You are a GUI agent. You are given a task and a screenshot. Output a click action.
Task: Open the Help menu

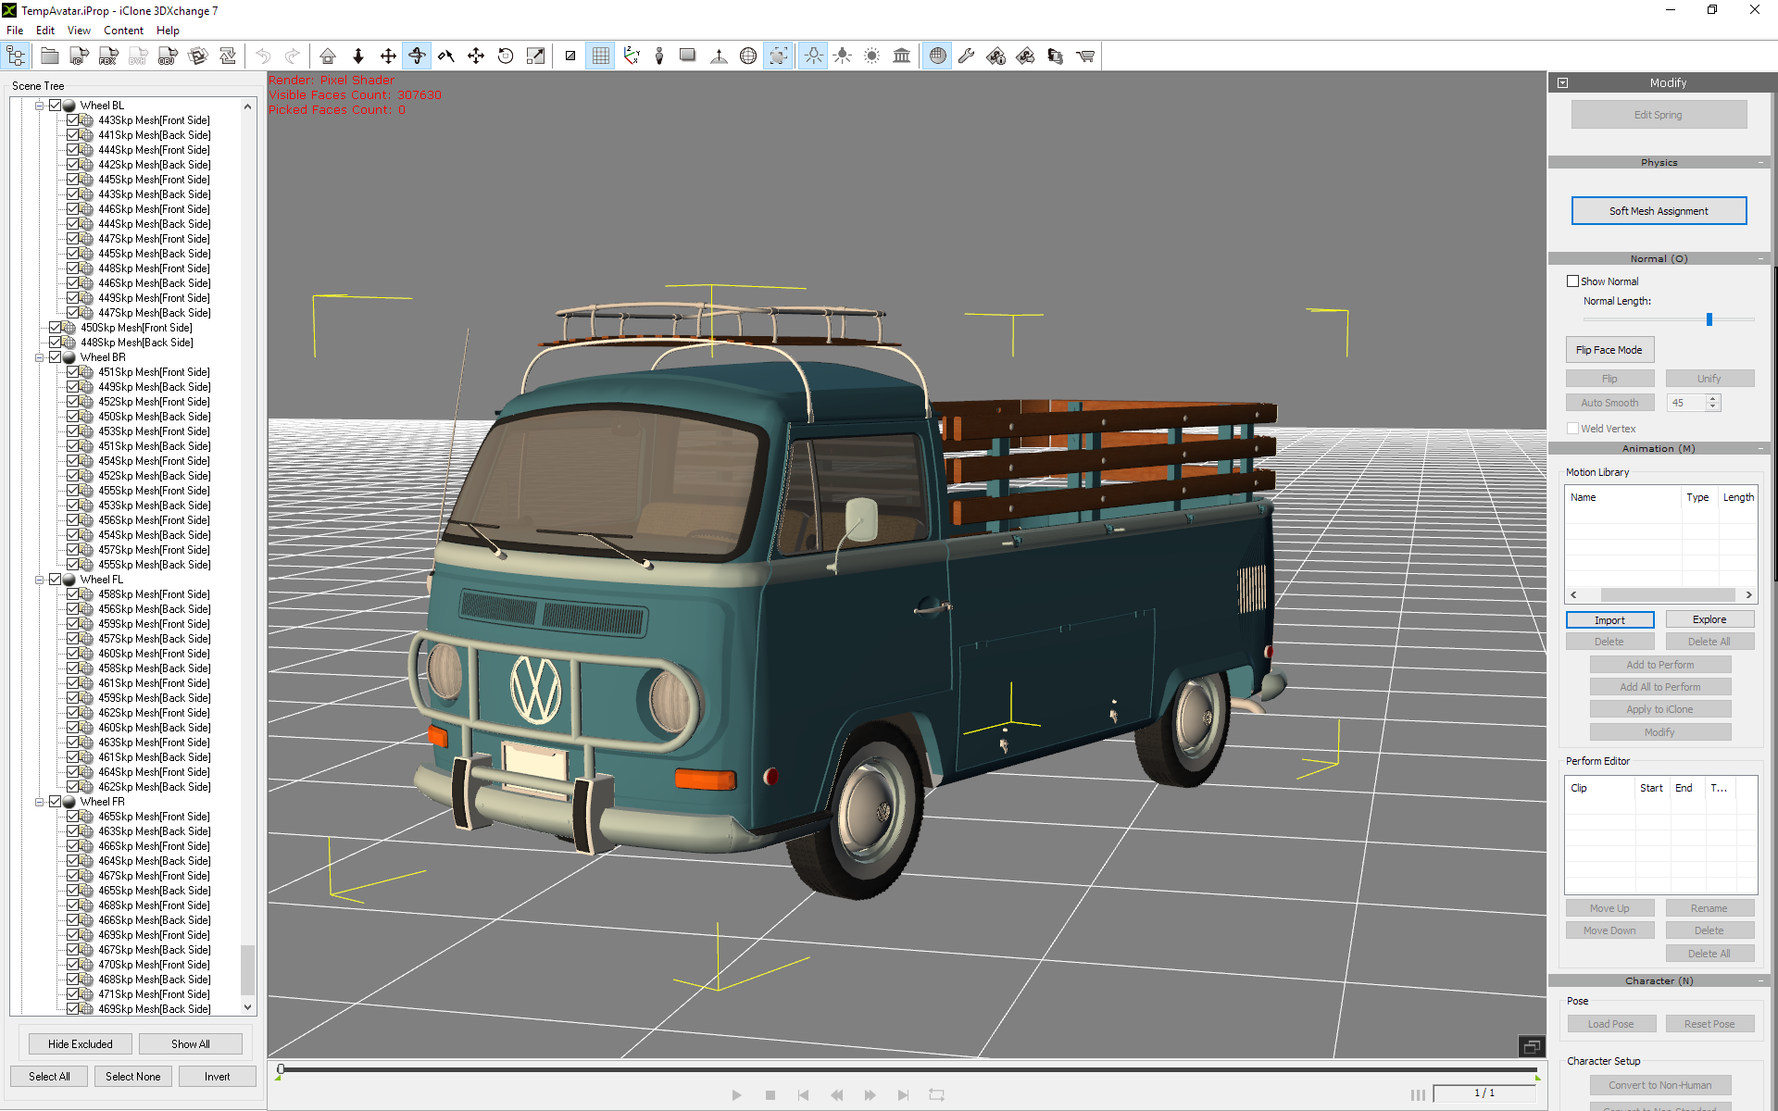pos(168,31)
